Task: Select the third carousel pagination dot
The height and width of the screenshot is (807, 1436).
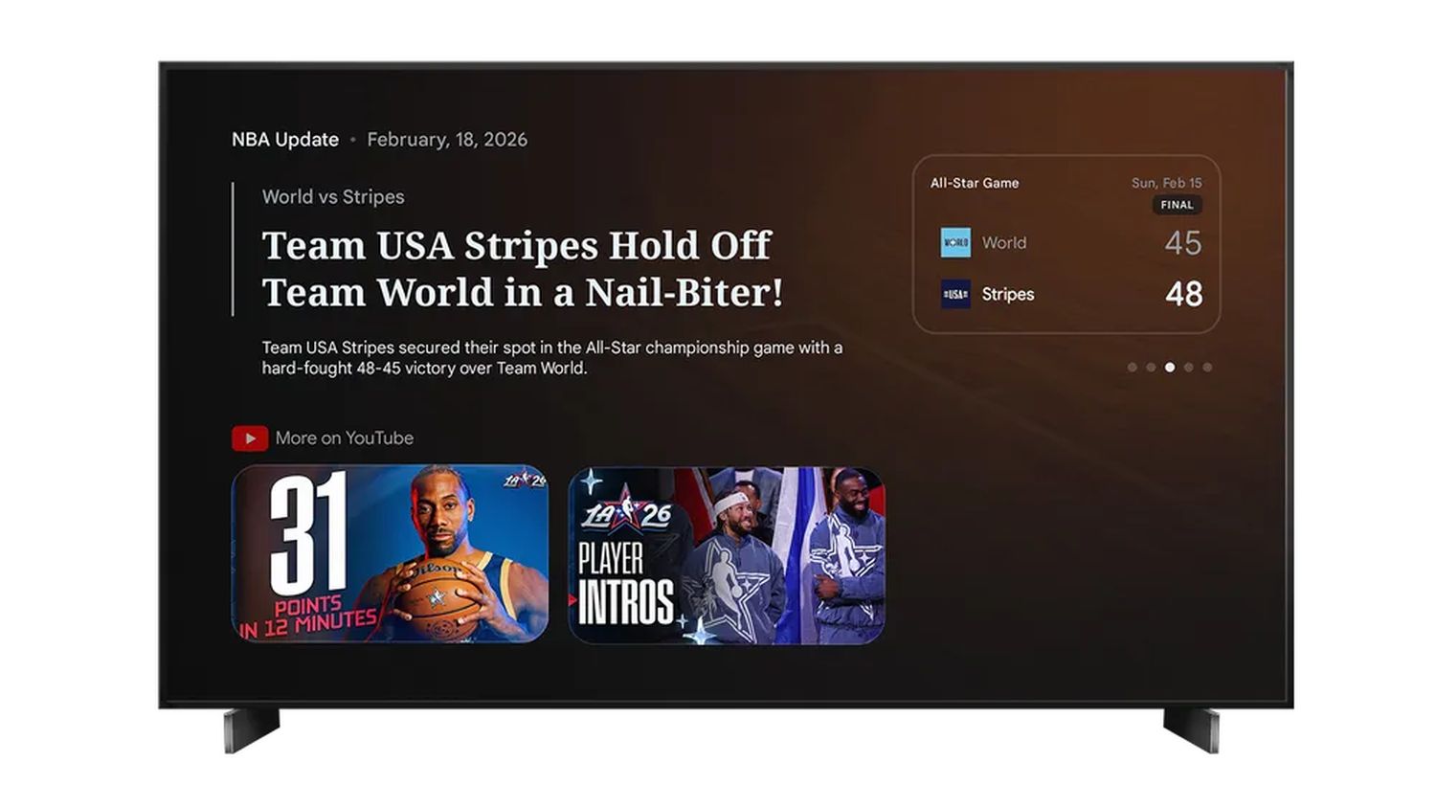Action: [1170, 366]
